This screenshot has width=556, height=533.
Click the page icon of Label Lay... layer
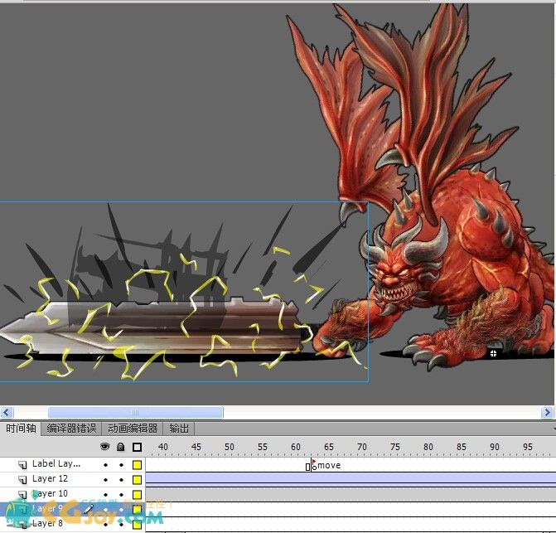click(22, 464)
